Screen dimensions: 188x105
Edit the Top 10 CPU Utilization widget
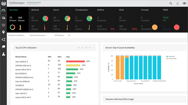(x=86, y=48)
